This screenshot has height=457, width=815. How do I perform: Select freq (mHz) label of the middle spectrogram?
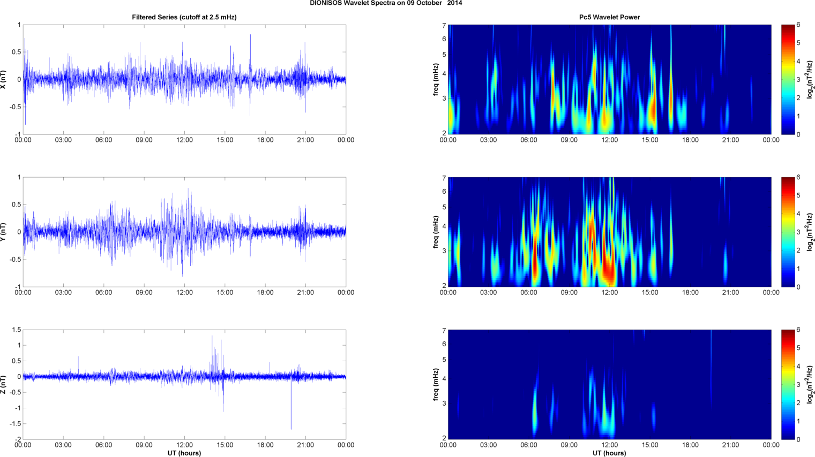[436, 232]
